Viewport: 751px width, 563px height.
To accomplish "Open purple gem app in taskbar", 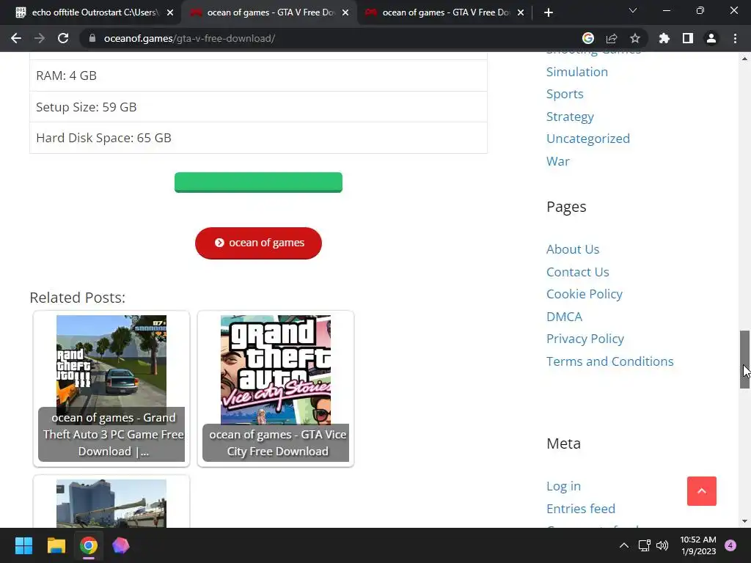I will (x=121, y=545).
